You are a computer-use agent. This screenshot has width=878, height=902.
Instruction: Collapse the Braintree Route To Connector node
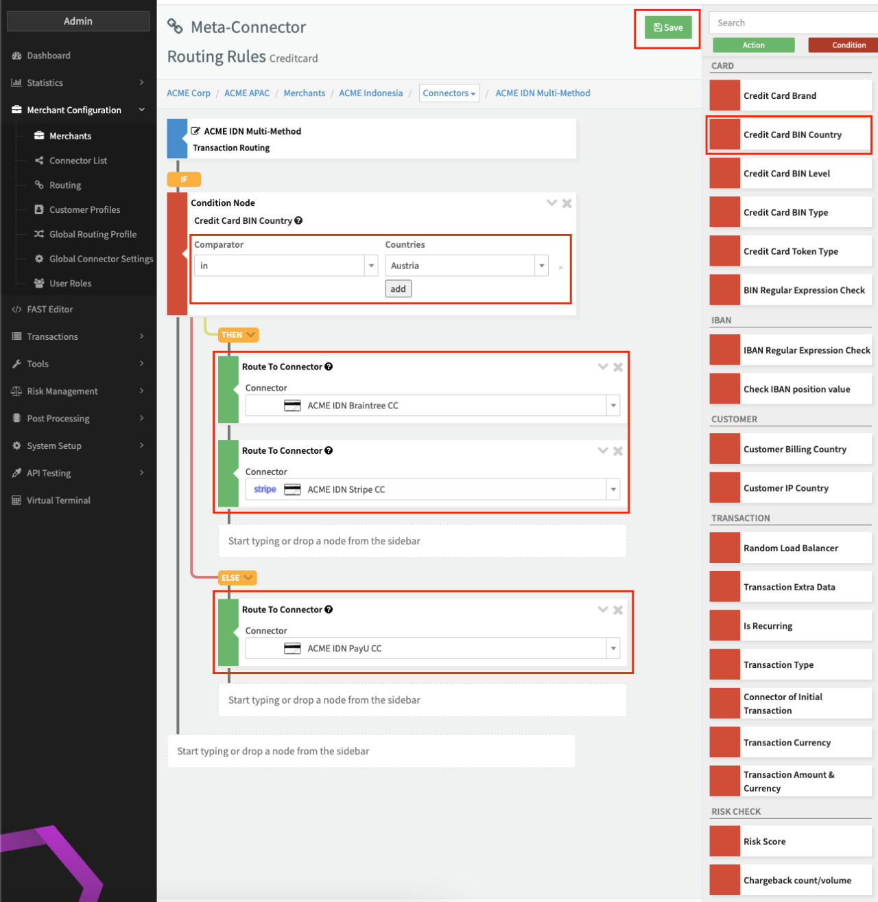(603, 367)
